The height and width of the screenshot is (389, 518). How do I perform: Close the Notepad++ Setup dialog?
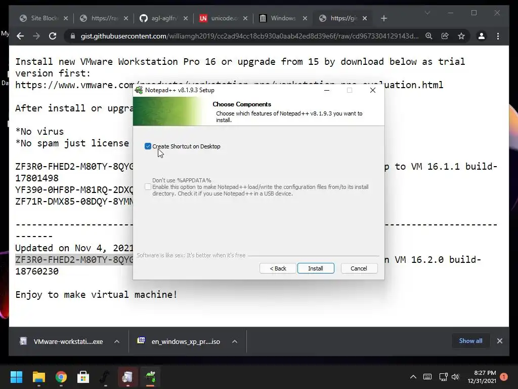pos(373,90)
